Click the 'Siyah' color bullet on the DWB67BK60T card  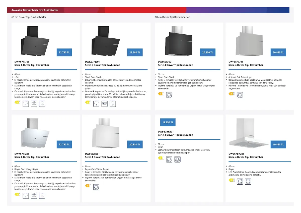tap(161, 147)
